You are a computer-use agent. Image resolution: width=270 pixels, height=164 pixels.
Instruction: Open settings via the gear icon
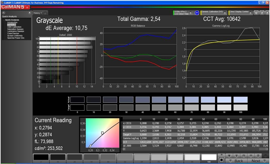256,13
